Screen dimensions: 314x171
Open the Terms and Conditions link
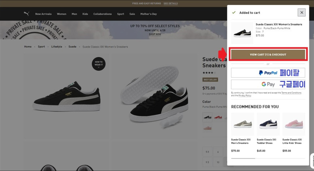[291, 93]
